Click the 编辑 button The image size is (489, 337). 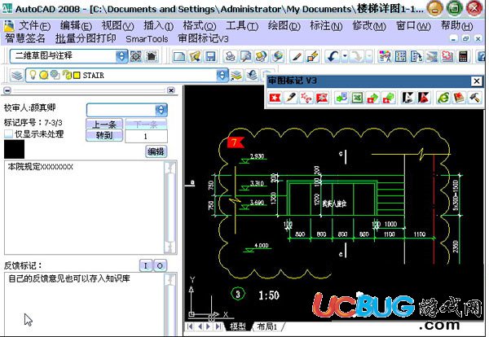click(156, 151)
